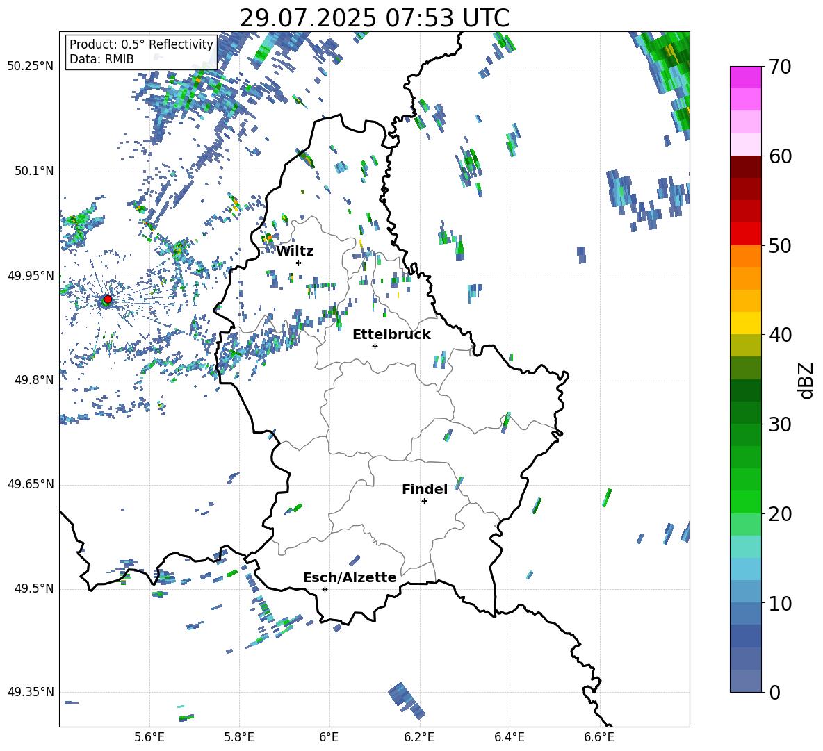823x751 pixels.
Task: Click the latitude label 49.35°N
Action: click(x=31, y=692)
